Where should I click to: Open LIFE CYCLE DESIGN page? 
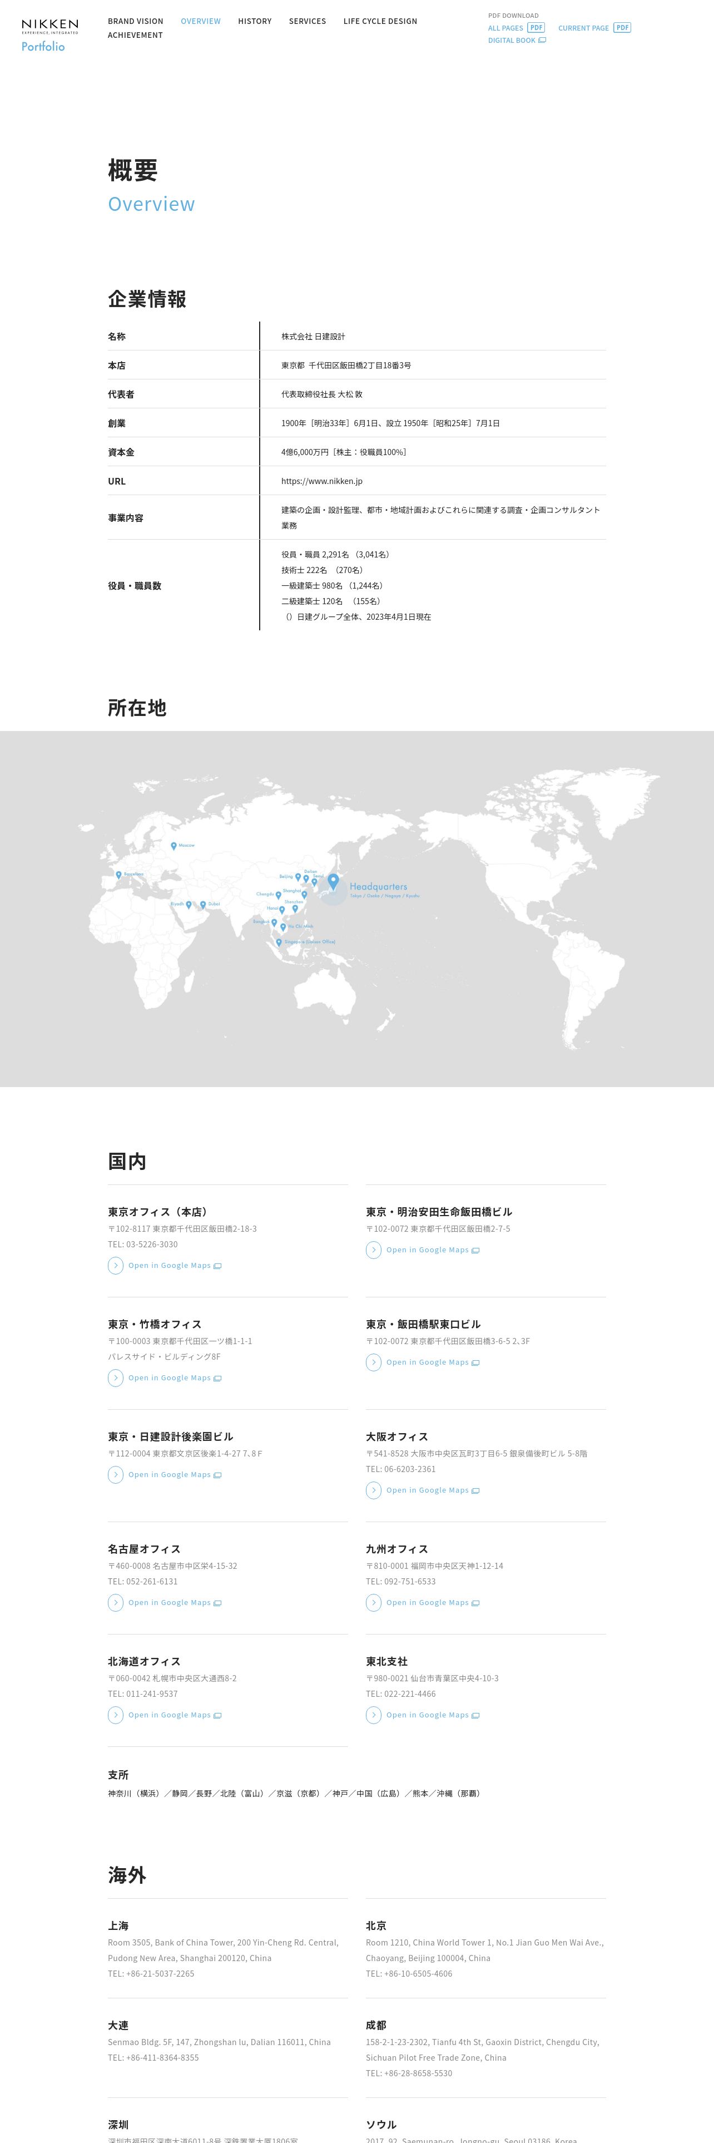[380, 21]
